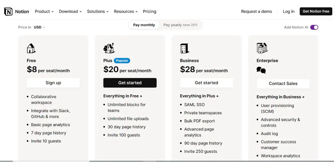The image size is (334, 167).
Task: Expand the Solutions dropdown menu
Action: point(98,11)
